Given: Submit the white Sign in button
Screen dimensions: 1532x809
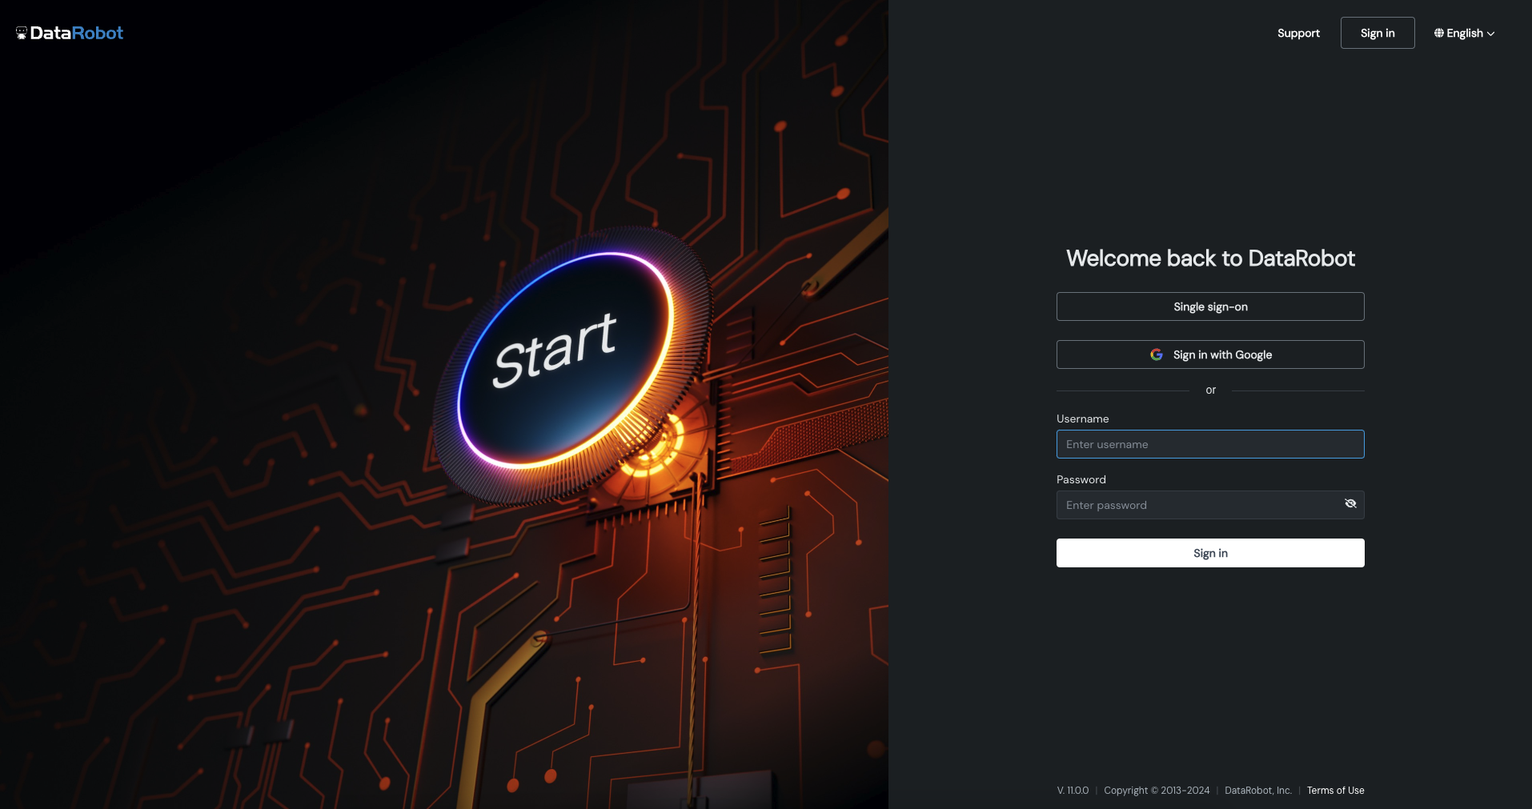Looking at the screenshot, I should pyautogui.click(x=1210, y=553).
